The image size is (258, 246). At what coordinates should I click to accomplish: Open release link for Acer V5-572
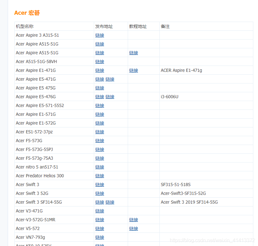point(99,228)
